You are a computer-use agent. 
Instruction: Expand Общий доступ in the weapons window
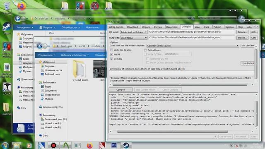click(70, 27)
